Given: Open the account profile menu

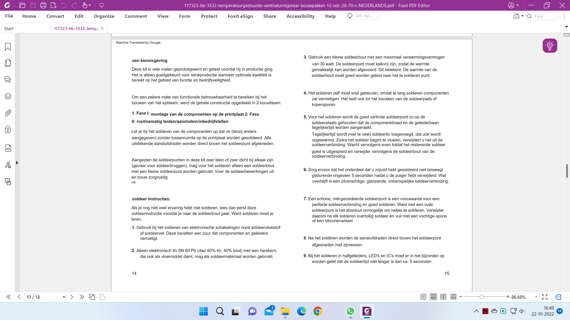Looking at the screenshot, I should point(513,5).
